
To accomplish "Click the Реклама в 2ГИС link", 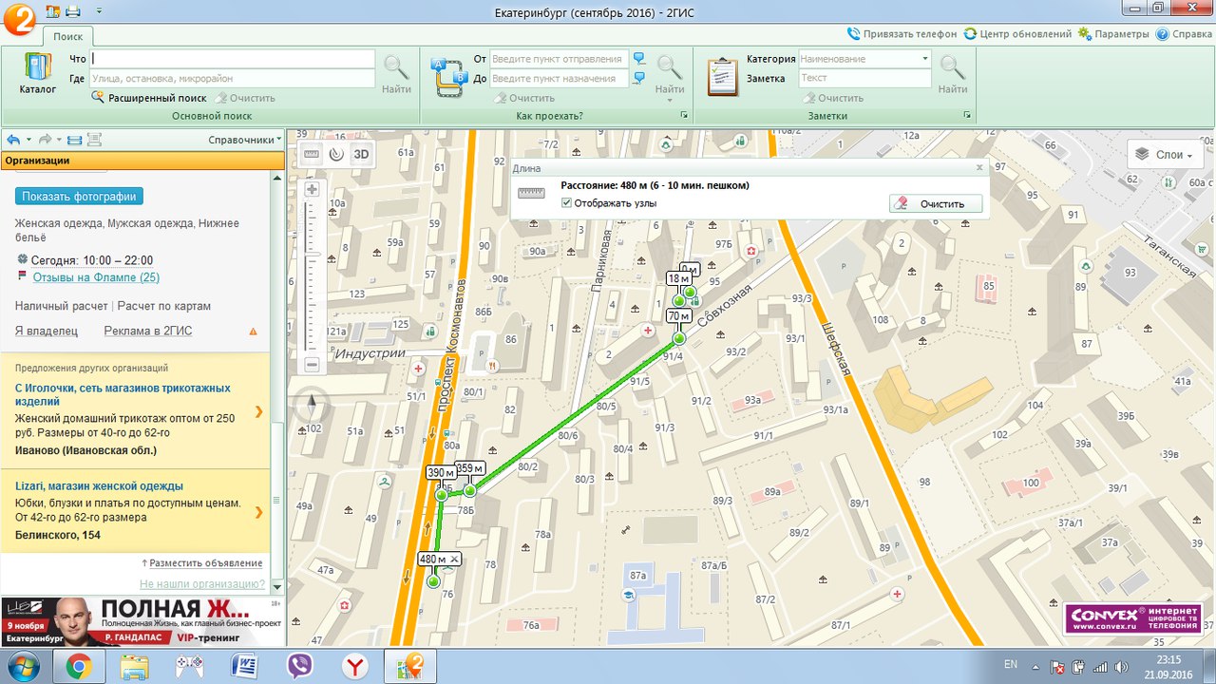I will coord(147,331).
